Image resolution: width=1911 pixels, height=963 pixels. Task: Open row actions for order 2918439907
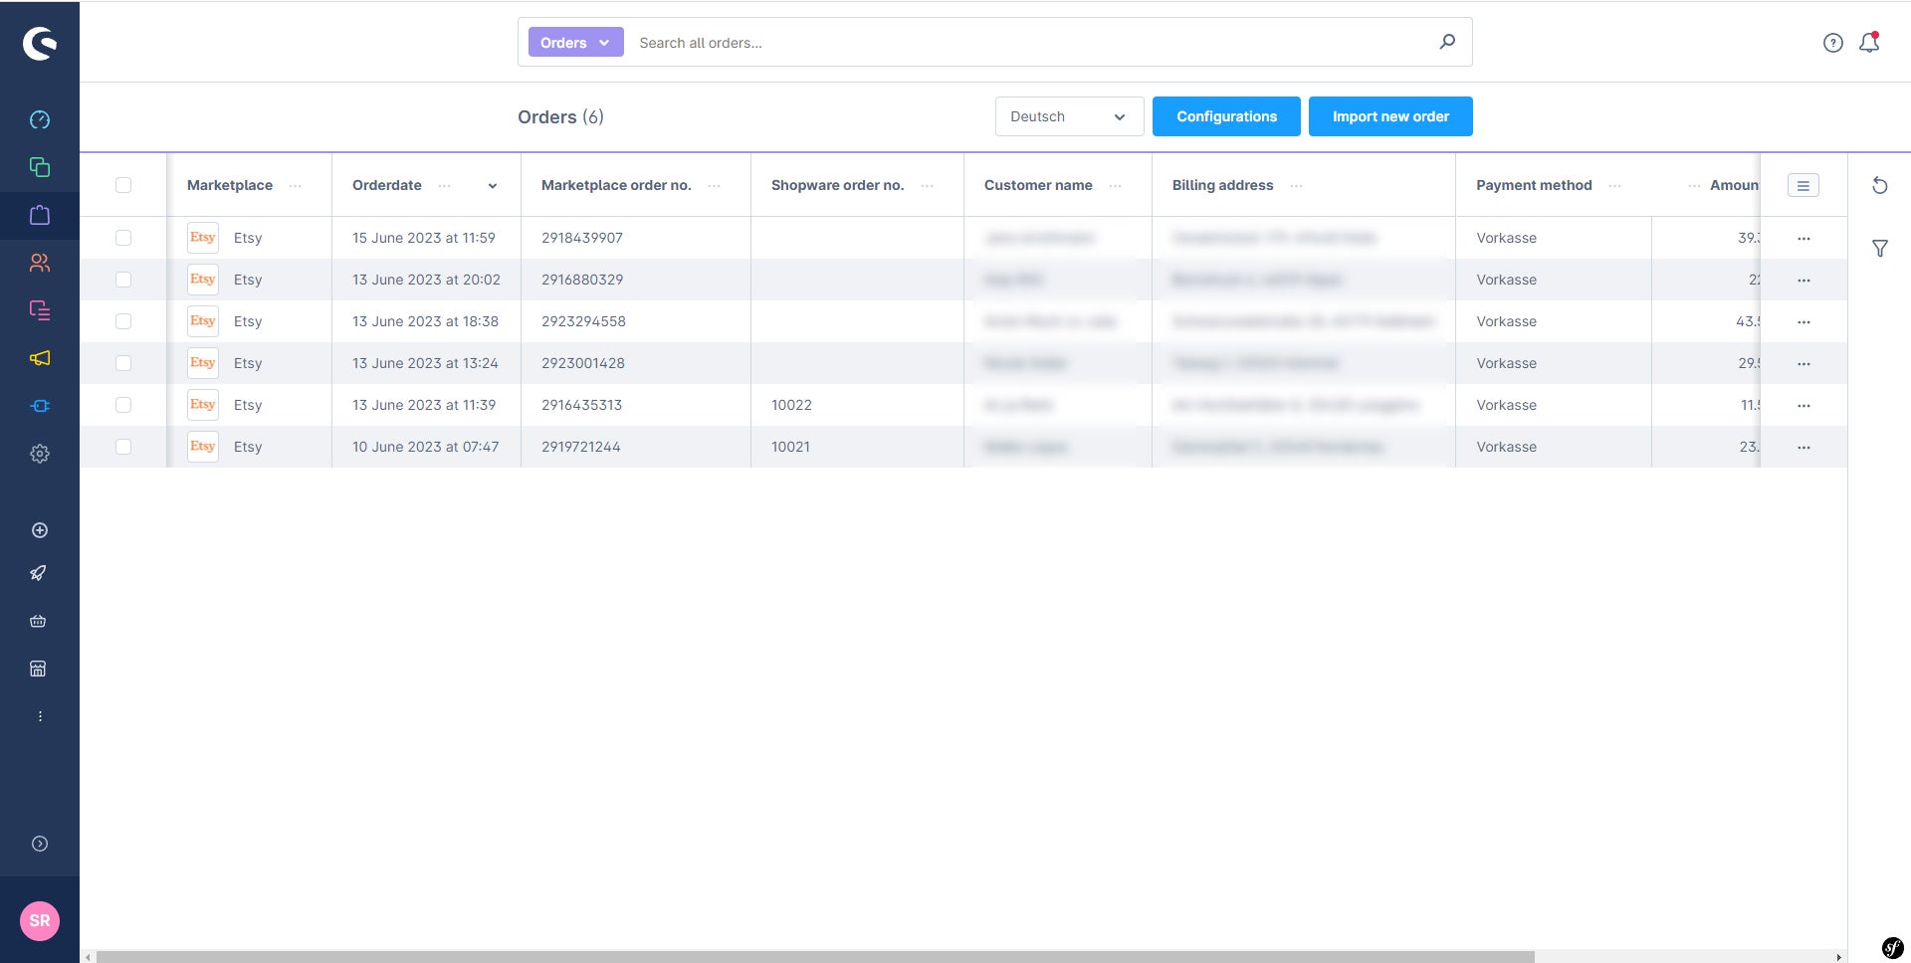coord(1804,239)
